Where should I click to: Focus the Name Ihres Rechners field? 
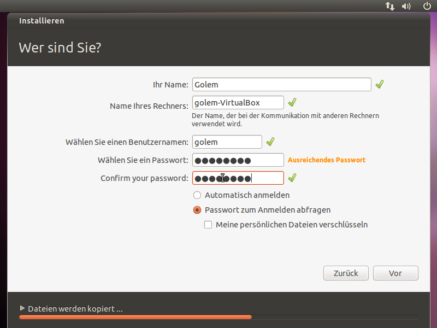point(238,103)
